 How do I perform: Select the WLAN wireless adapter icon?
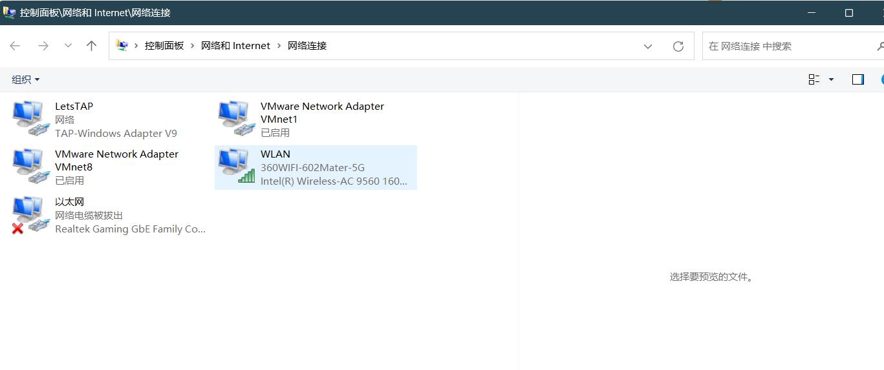[237, 167]
